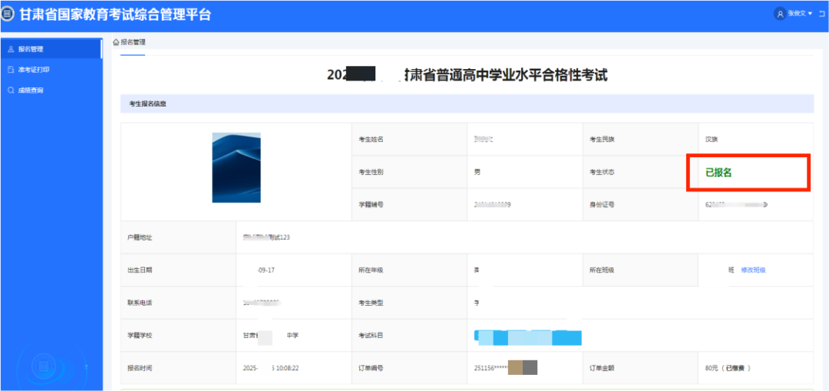Click the user avatar icon in header
Screen dimensions: 829x391
[x=781, y=14]
